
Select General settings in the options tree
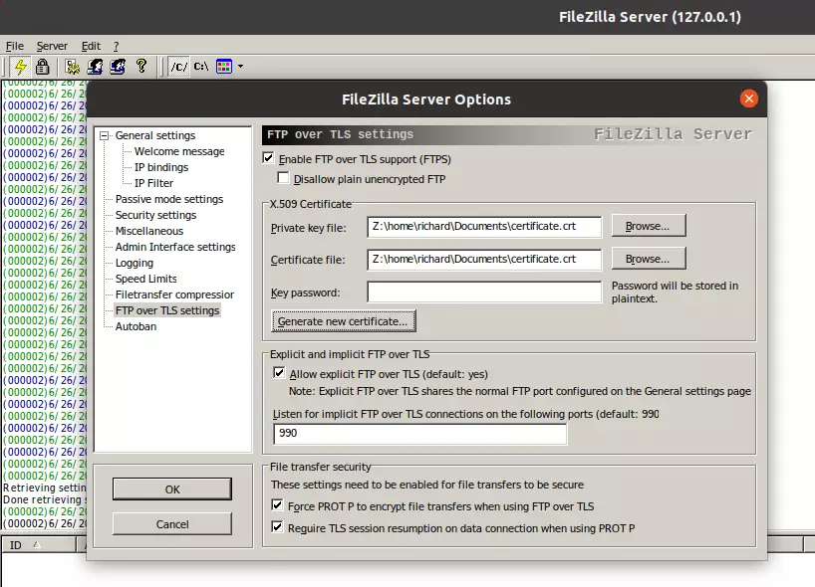155,135
